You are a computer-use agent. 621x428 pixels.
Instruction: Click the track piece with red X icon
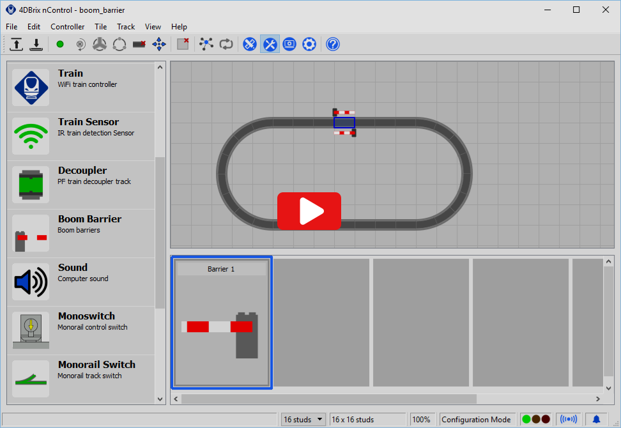point(139,44)
